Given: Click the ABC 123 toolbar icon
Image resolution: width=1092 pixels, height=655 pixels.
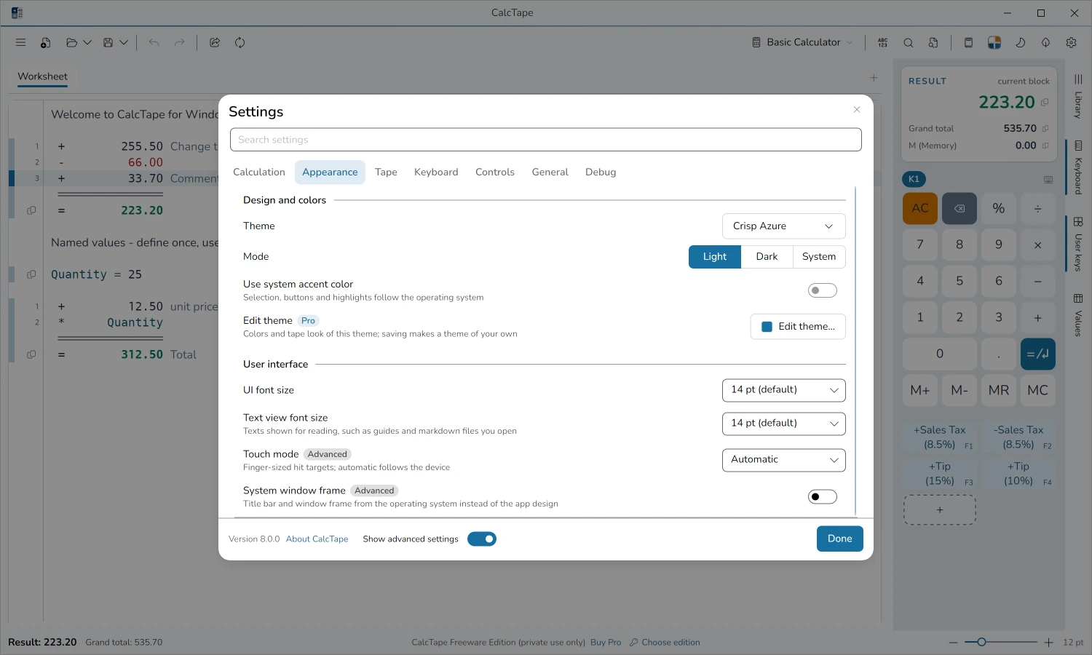Looking at the screenshot, I should click(x=882, y=42).
